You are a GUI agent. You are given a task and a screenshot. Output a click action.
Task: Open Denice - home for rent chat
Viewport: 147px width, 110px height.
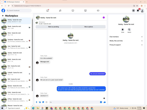16,87
